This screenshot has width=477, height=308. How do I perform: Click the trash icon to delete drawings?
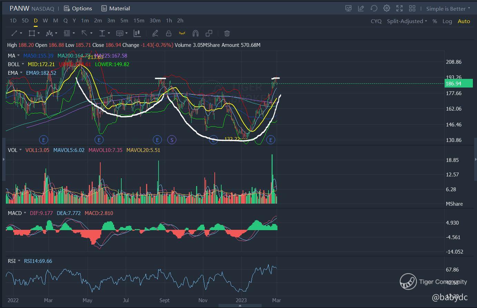tap(227, 33)
